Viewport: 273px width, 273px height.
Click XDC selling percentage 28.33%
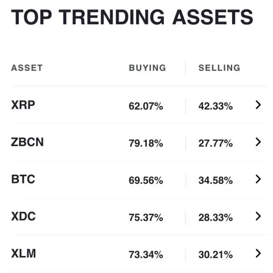click(x=216, y=217)
